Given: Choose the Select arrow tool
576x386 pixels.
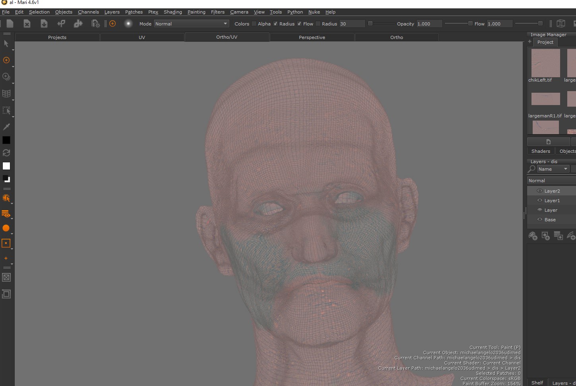Looking at the screenshot, I should click(6, 43).
